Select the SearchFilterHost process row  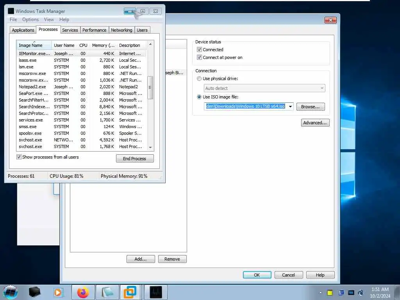pos(81,100)
